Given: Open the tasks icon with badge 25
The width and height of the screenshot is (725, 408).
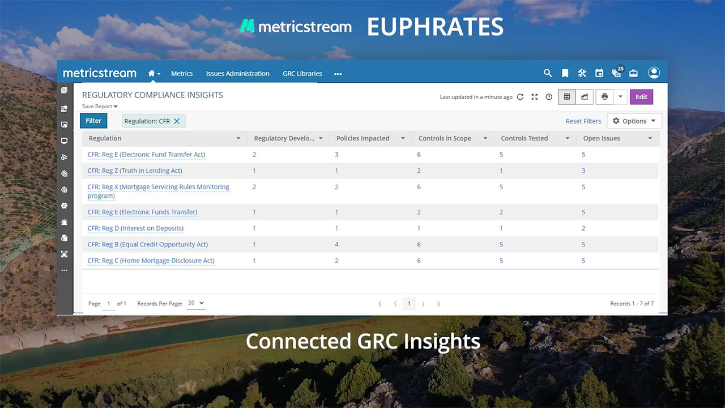Looking at the screenshot, I should pos(617,72).
